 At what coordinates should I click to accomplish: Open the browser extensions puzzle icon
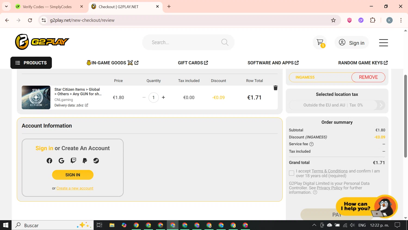pyautogui.click(x=373, y=20)
